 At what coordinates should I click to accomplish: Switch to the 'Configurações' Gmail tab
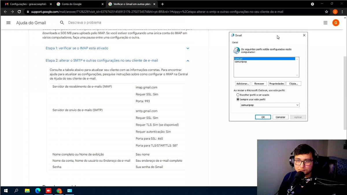28,4
